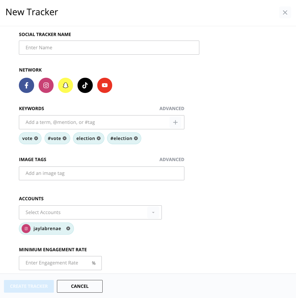This screenshot has height=298, width=296.
Task: Click the Instagram badge on jaylabrenae chip
Action: tap(26, 228)
